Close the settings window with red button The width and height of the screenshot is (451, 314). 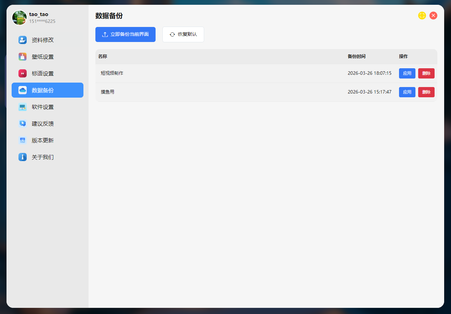click(433, 15)
